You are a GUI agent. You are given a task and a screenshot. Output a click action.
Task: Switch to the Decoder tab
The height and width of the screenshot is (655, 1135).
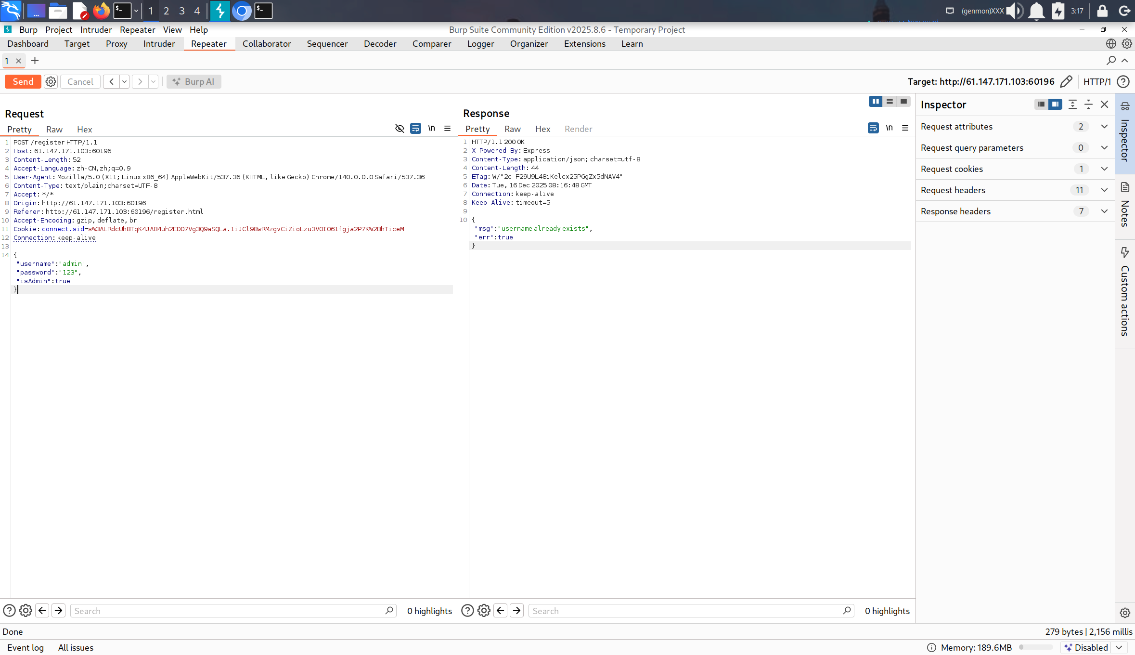coord(380,43)
